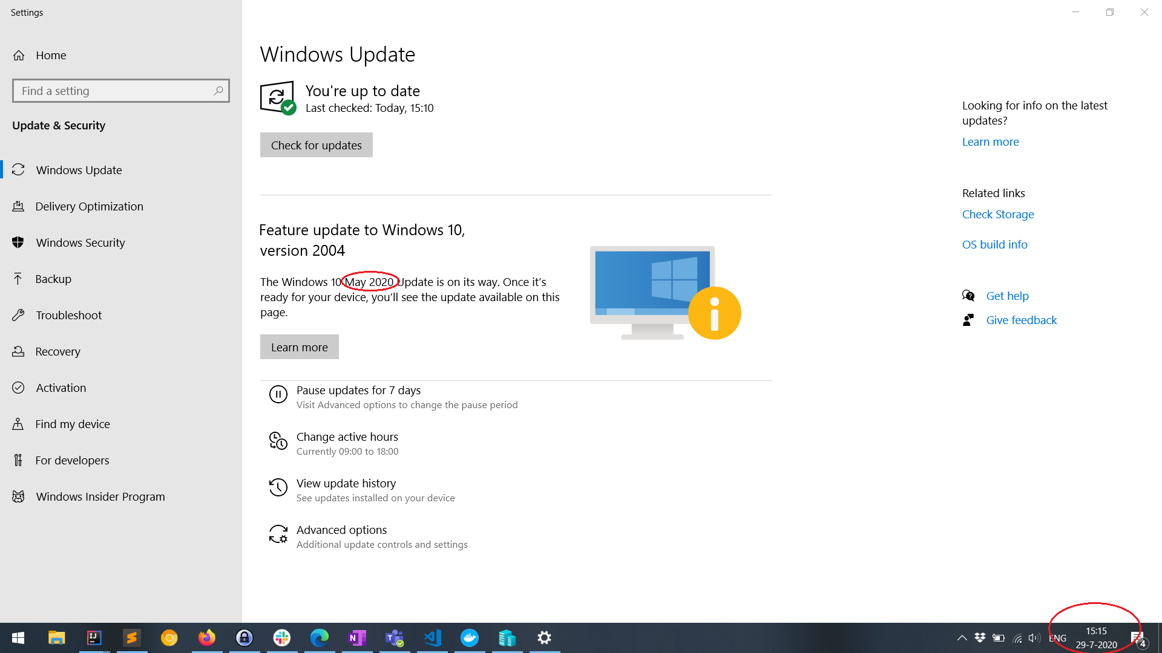Open the Backup settings

(x=121, y=279)
